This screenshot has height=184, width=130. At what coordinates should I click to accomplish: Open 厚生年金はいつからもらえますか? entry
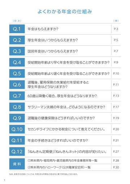coord(53,40)
